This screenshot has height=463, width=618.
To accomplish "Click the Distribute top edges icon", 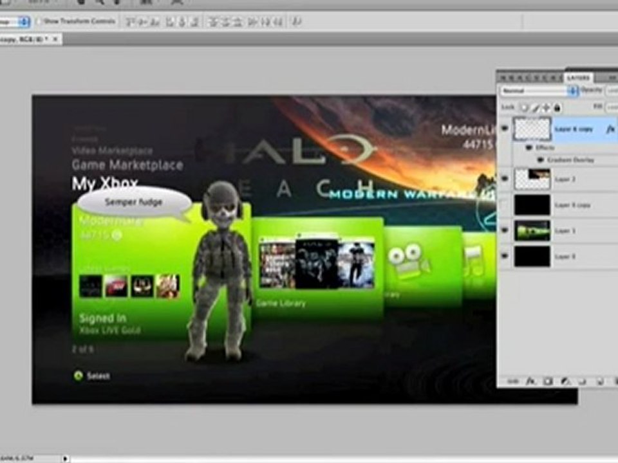I will click(213, 22).
